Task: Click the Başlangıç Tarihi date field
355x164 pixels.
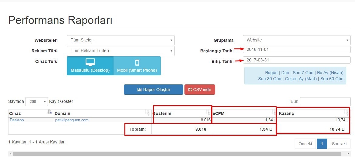Action: pyautogui.click(x=296, y=49)
